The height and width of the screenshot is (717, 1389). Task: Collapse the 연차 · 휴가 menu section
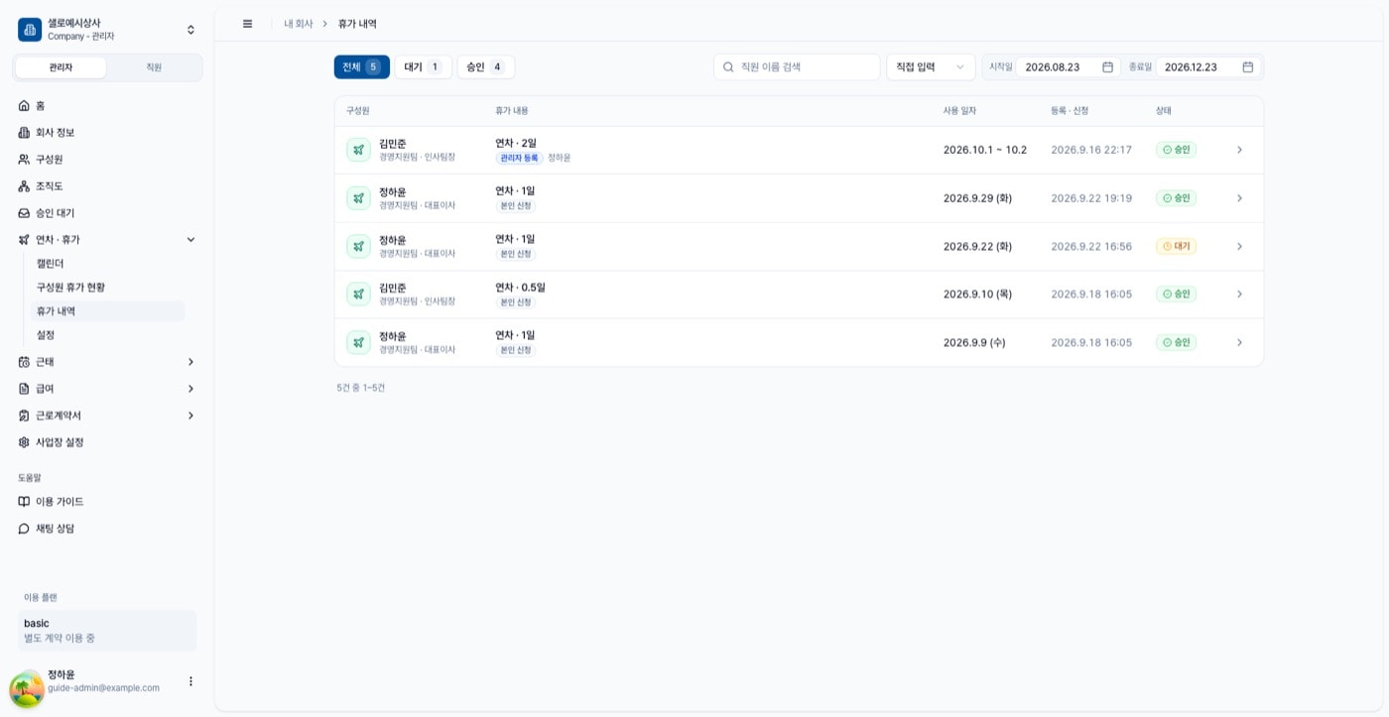coord(190,239)
